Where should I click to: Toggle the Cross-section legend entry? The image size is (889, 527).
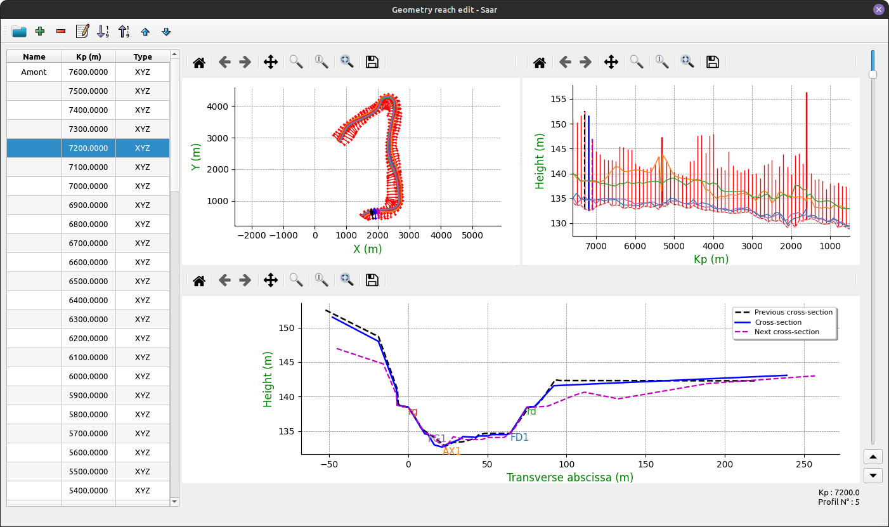[778, 322]
